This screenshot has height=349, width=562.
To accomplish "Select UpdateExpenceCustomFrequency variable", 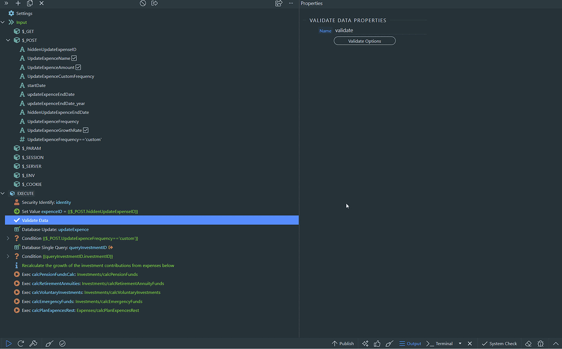I will [57, 76].
